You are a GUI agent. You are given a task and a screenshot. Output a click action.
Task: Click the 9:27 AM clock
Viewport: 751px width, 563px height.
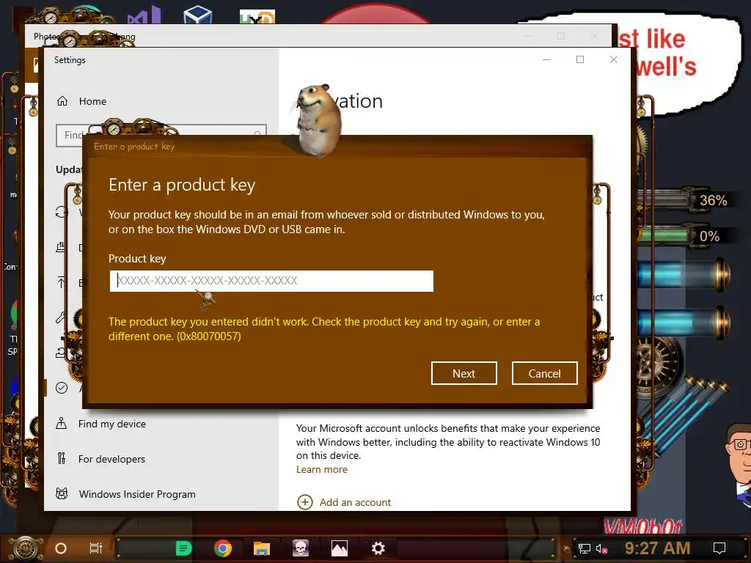657,548
